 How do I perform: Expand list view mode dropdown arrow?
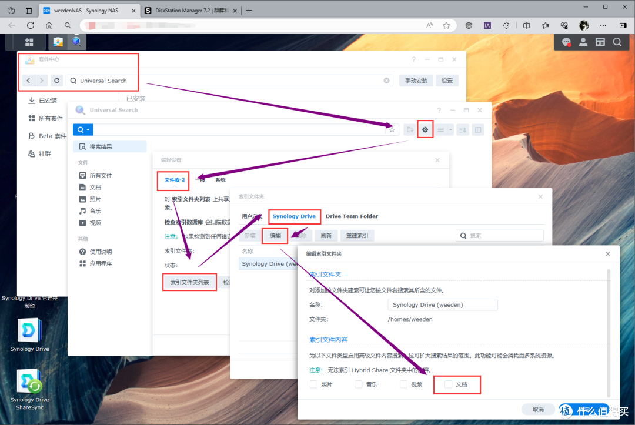pyautogui.click(x=450, y=129)
